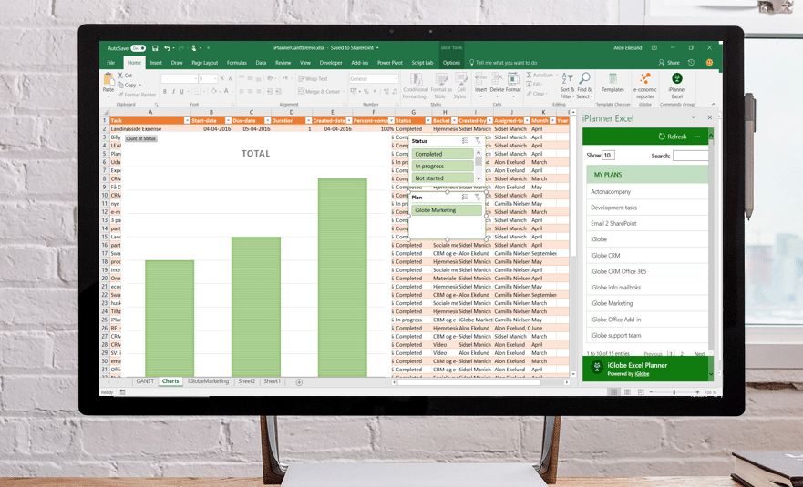Open the Task column filter dropdown
Viewport: 803px width, 487px height.
pos(187,121)
